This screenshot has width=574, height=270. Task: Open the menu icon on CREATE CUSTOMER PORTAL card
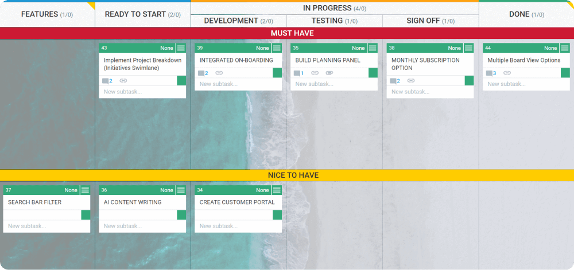pyautogui.click(x=277, y=190)
